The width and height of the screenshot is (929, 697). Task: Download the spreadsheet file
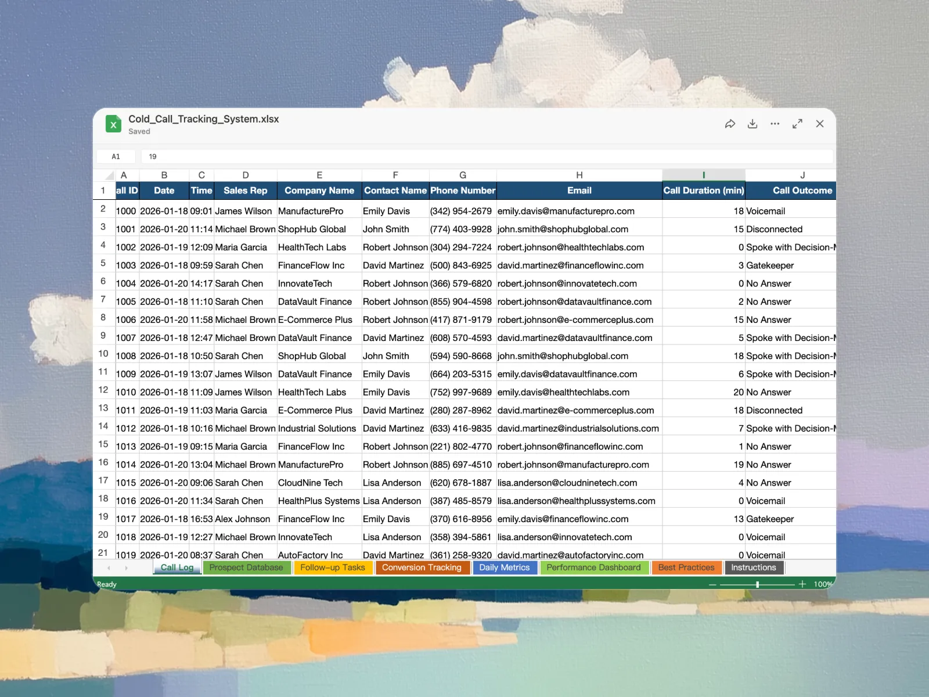752,124
